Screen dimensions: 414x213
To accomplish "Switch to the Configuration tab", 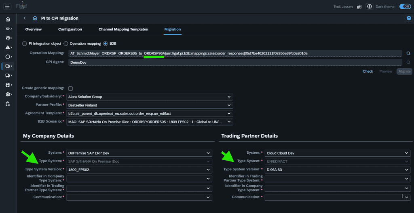I will pyautogui.click(x=70, y=29).
